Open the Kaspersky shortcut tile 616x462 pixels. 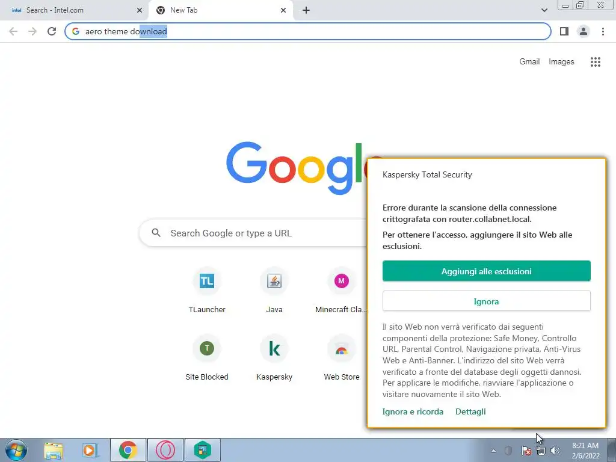pos(274,359)
